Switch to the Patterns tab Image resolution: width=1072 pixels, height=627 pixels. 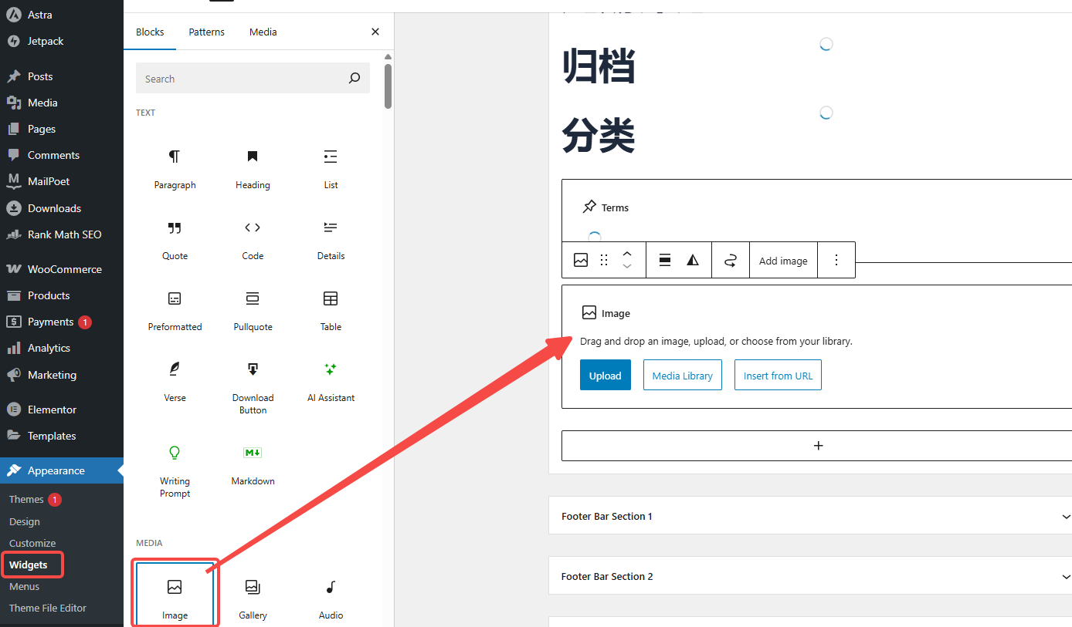click(206, 32)
